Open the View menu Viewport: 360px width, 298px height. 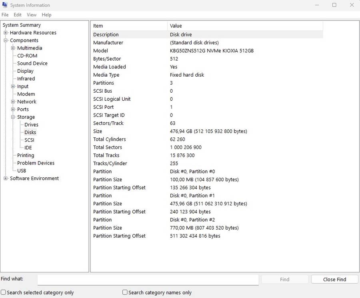32,15
